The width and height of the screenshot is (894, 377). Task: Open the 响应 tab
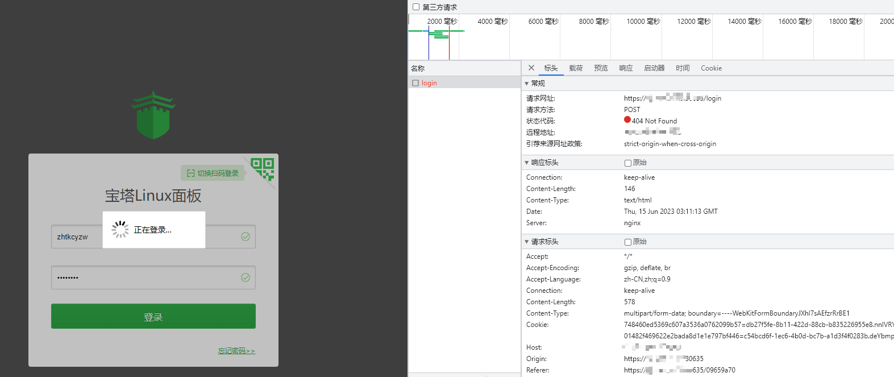(626, 68)
